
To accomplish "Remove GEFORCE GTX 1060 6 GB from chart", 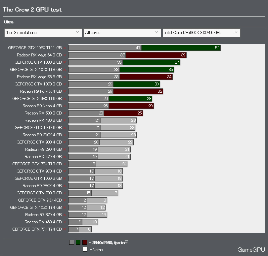I will (65, 128).
